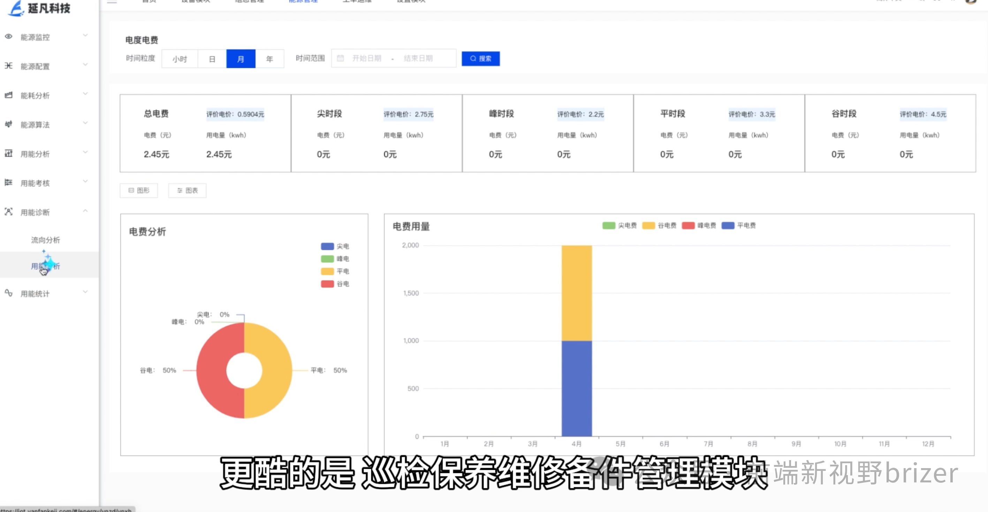Screen dimensions: 988x512
Task: Click the blue 尖电 pie legend swatch
Action: click(327, 246)
